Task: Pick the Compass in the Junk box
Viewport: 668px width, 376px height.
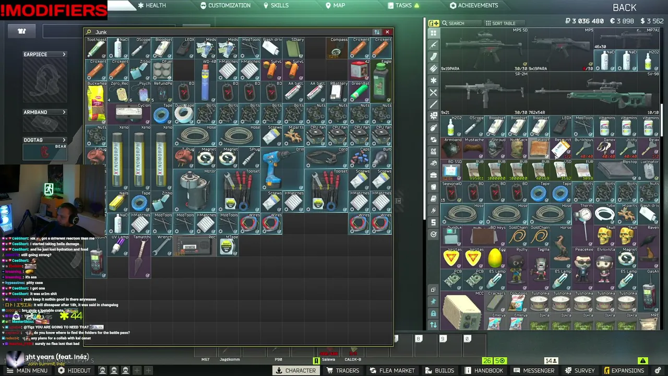Action: [337, 48]
